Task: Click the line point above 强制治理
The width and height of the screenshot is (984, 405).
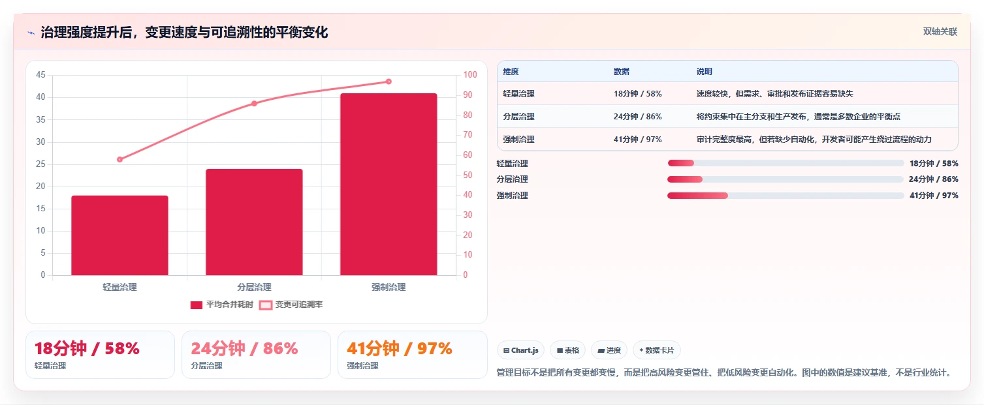Action: click(389, 82)
